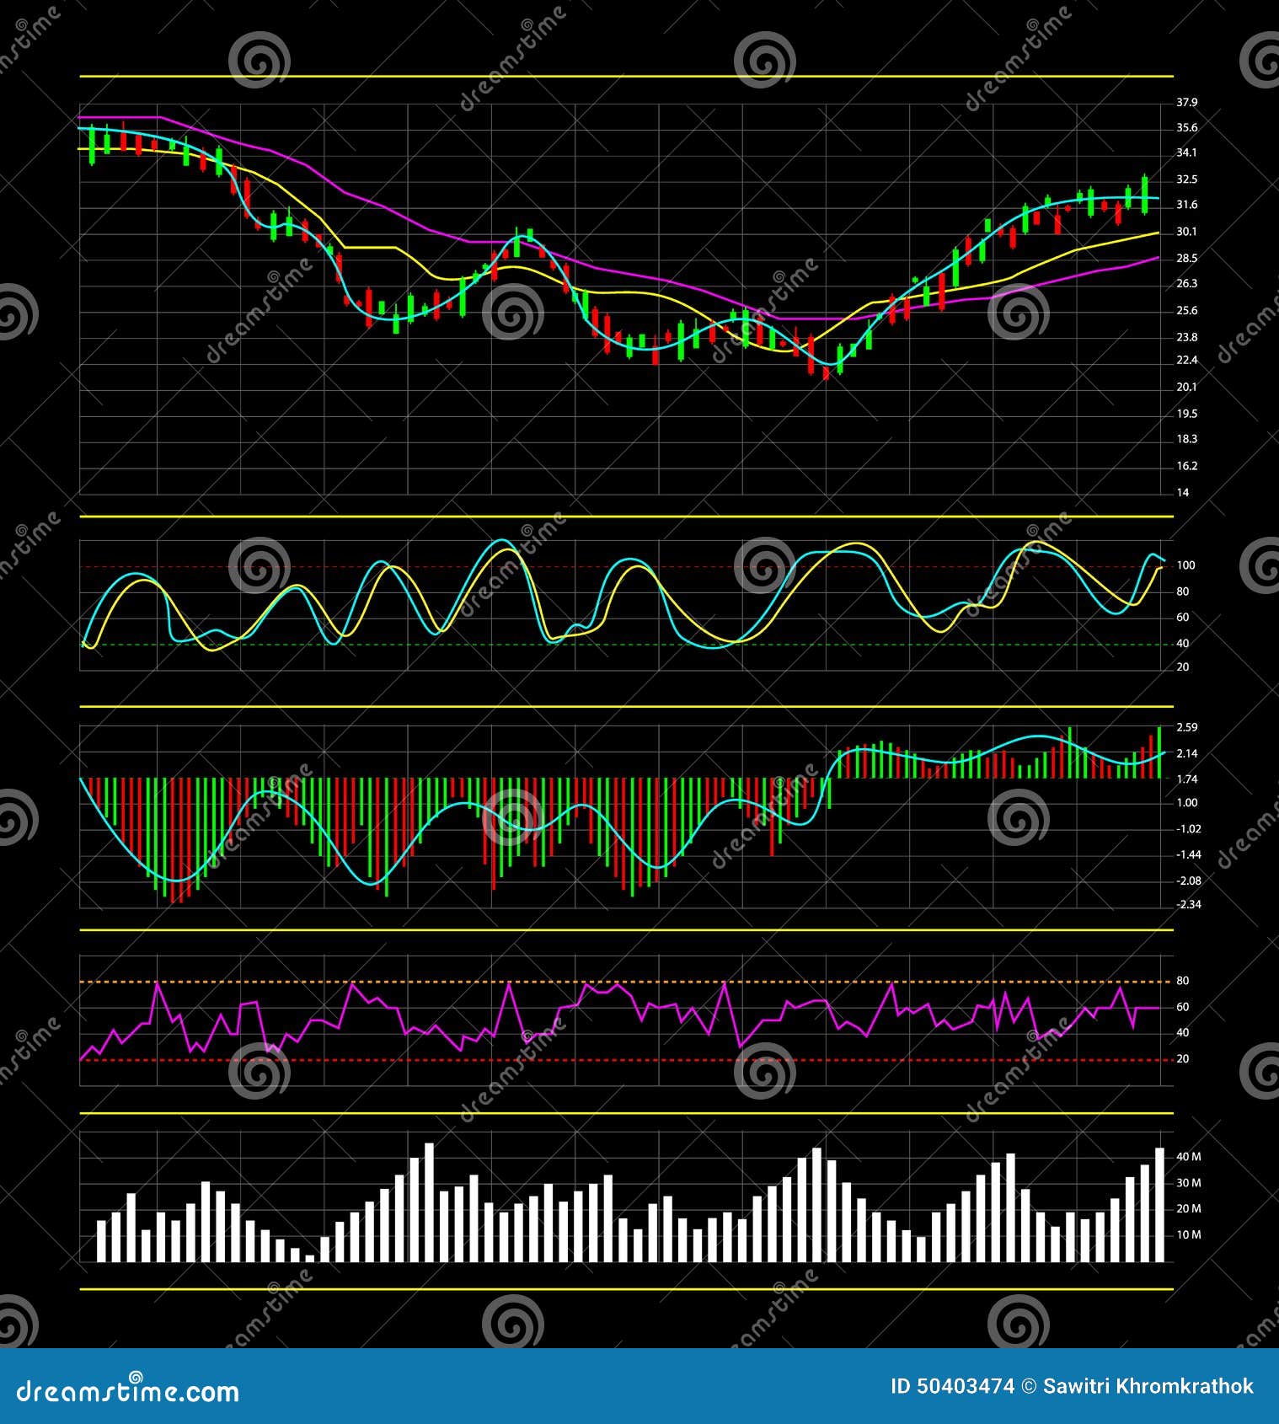Click the 2.14 value on MACD axis

point(1186,754)
